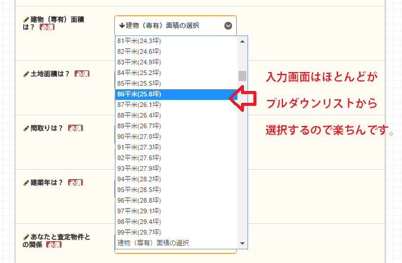Click the scrollbar up arrow in the list

coord(242,41)
